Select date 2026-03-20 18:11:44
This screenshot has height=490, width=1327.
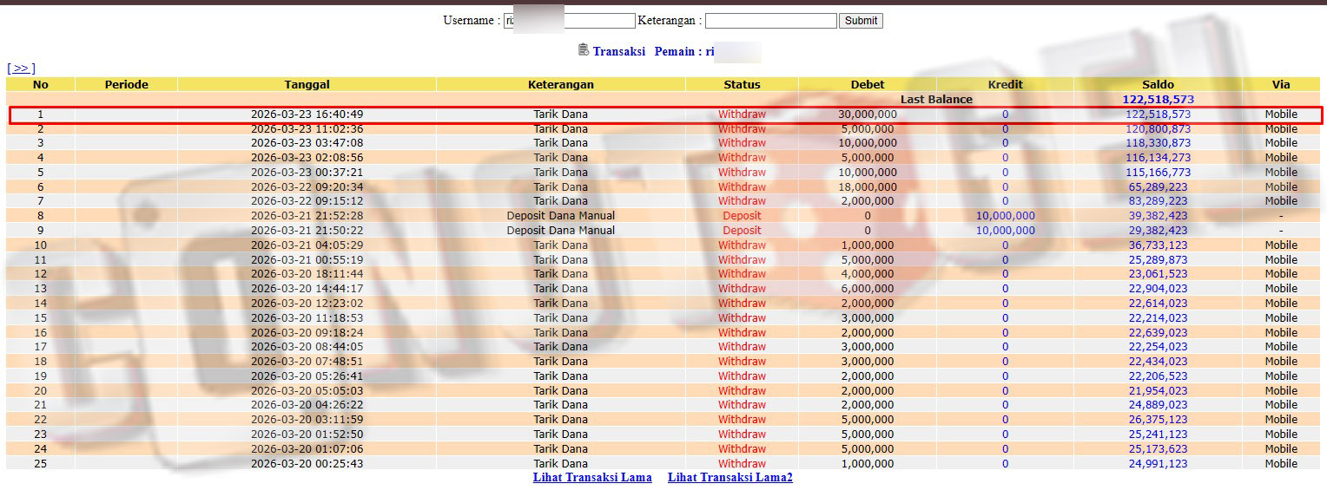point(307,274)
